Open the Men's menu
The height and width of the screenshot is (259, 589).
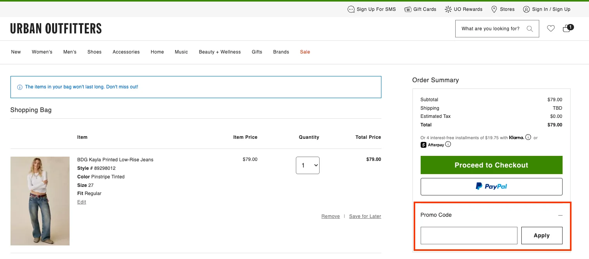(x=70, y=52)
